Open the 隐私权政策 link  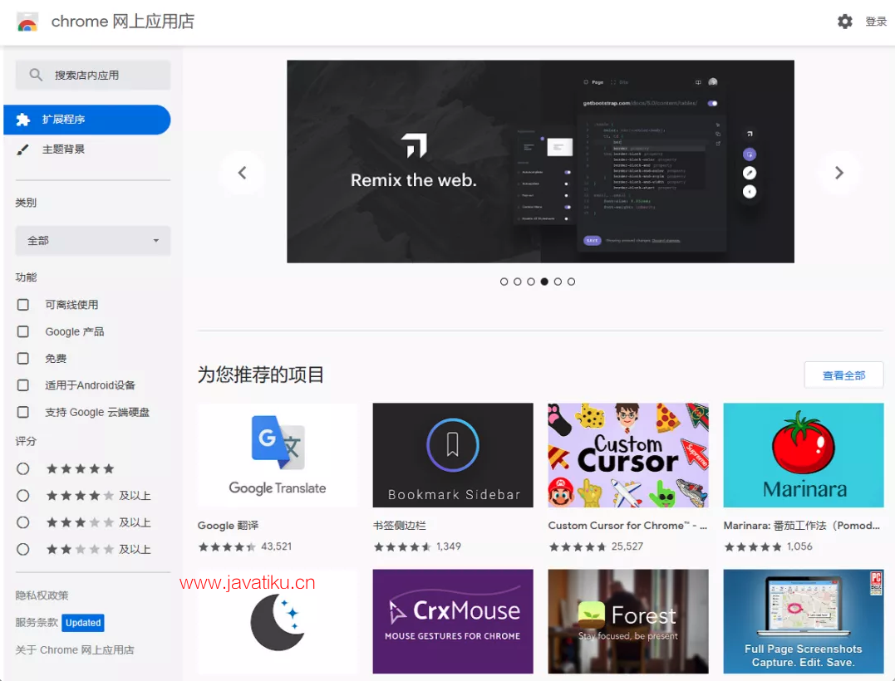[x=42, y=595]
